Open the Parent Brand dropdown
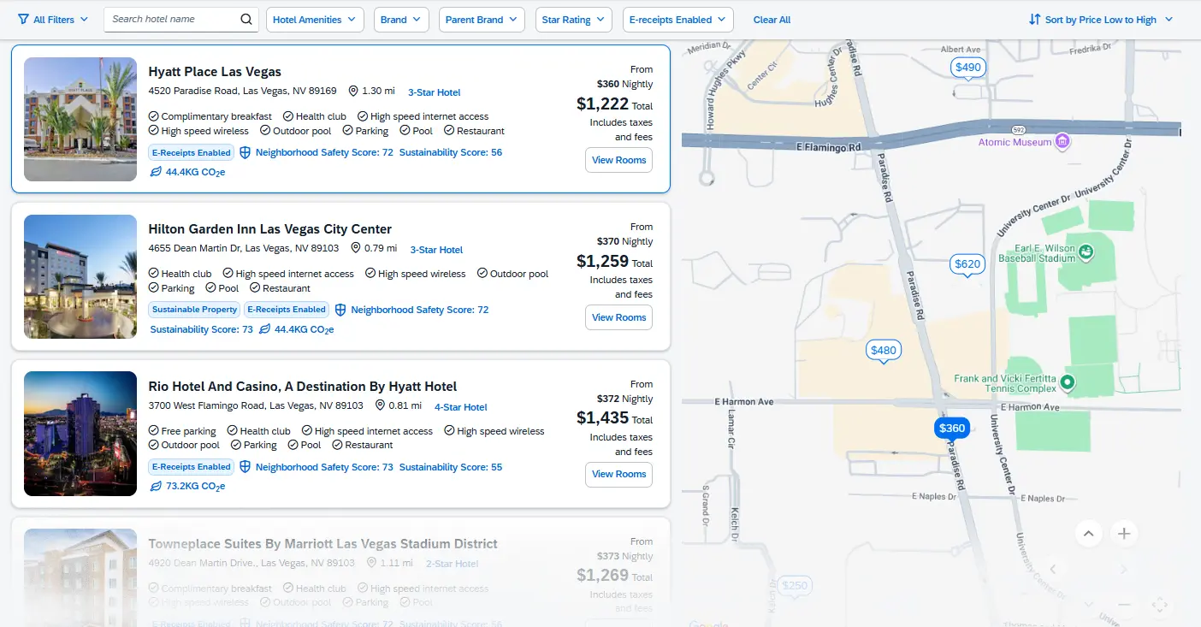This screenshot has width=1201, height=627. pyautogui.click(x=482, y=20)
